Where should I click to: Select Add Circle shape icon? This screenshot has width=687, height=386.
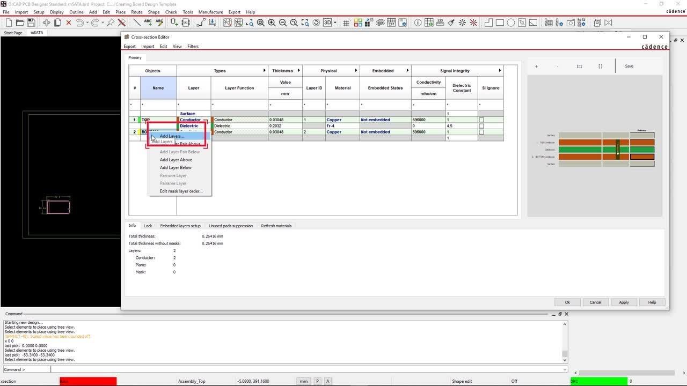511,23
